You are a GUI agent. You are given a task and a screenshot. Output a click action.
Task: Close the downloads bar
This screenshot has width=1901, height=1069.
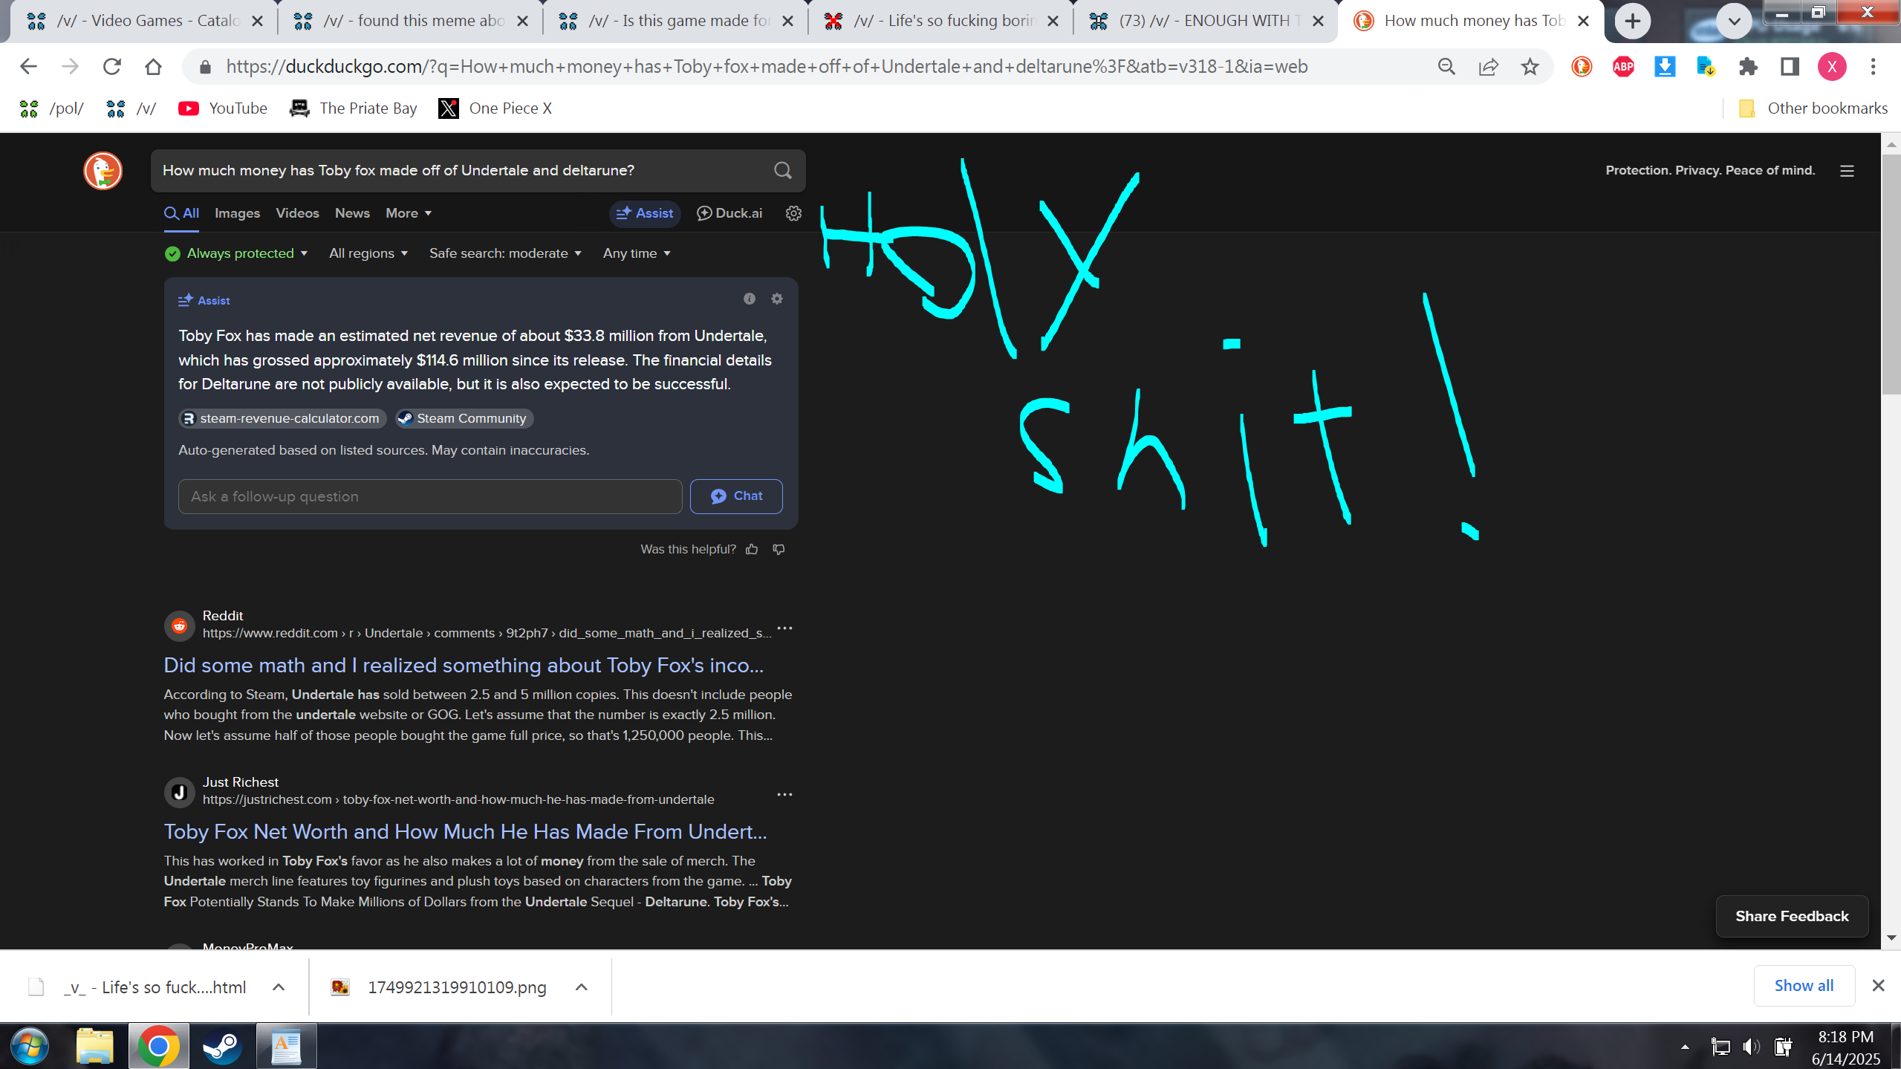tap(1878, 985)
